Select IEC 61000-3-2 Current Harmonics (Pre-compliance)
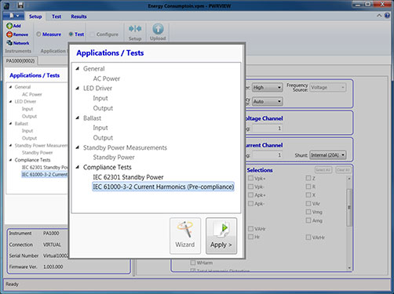Viewport: 394px width, 294px height. point(163,187)
